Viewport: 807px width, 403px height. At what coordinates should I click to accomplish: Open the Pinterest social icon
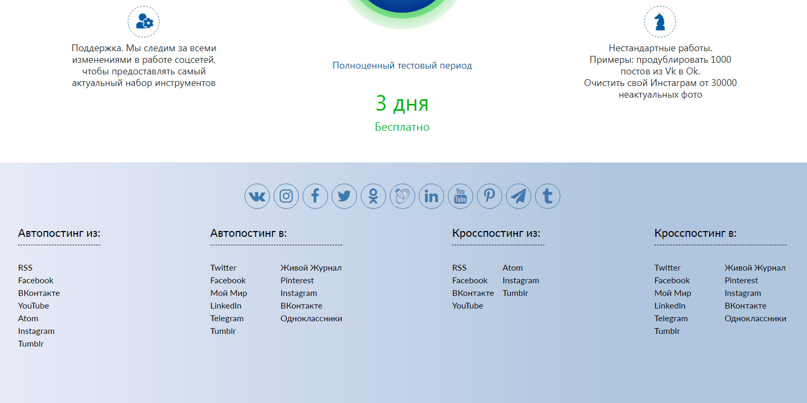(x=490, y=196)
